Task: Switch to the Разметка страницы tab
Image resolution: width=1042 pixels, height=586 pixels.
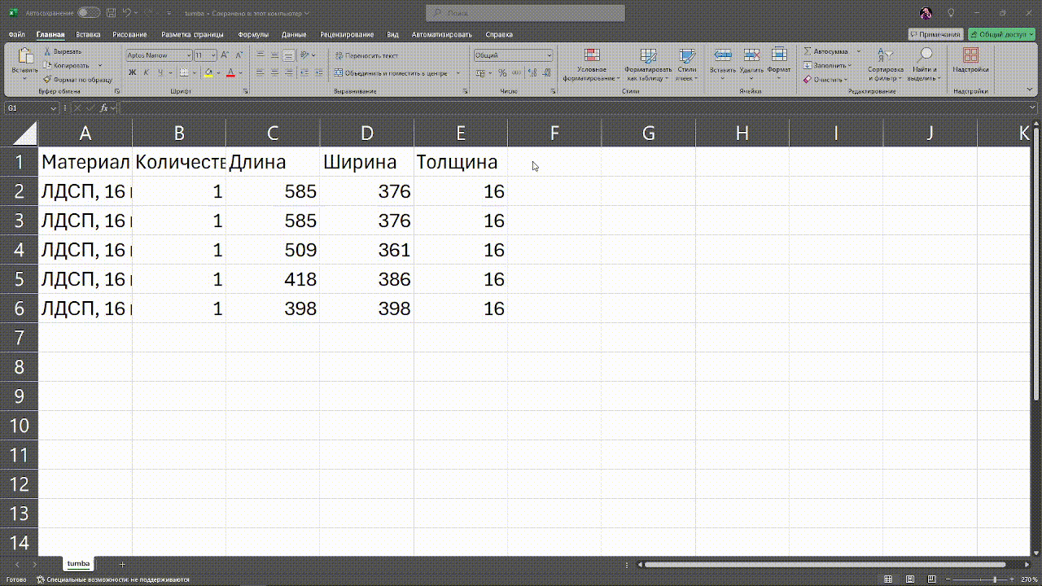Action: (x=192, y=35)
